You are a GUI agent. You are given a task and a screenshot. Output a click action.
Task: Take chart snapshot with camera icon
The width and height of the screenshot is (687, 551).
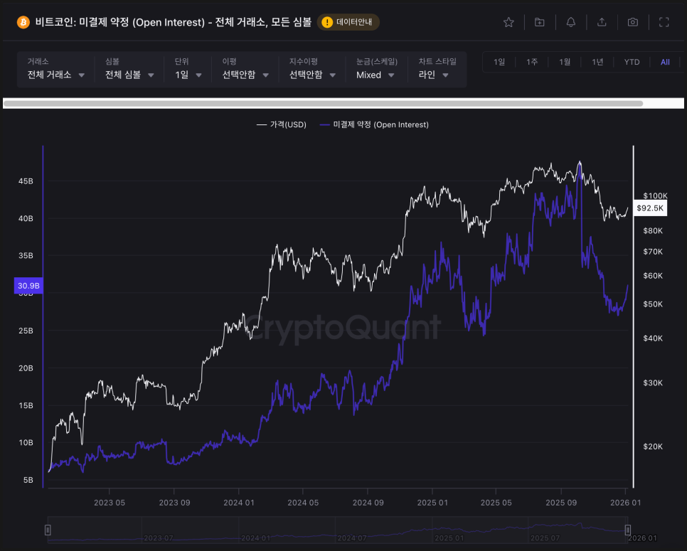633,22
